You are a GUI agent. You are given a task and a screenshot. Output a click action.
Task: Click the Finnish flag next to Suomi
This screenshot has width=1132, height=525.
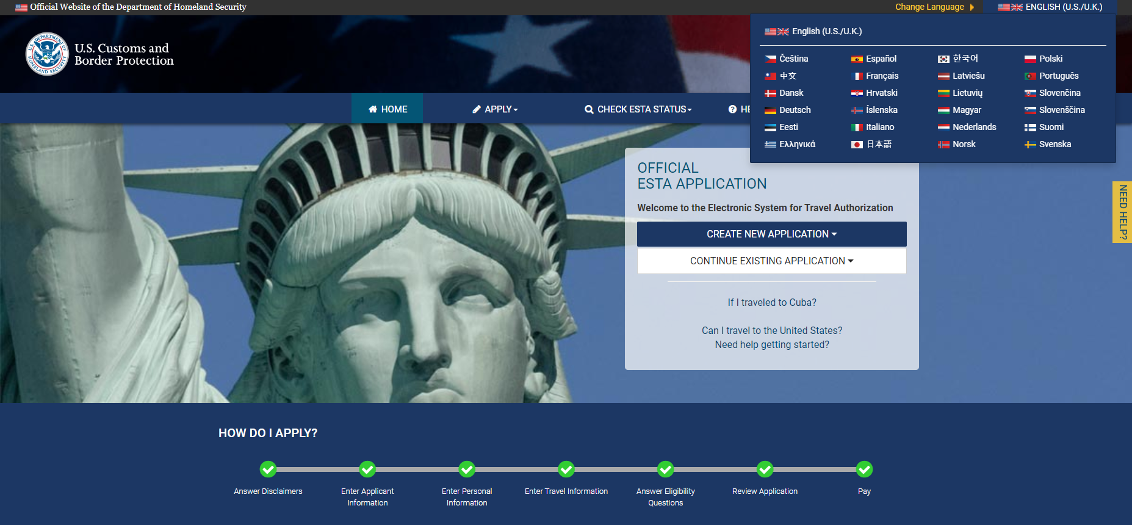[x=1030, y=128]
